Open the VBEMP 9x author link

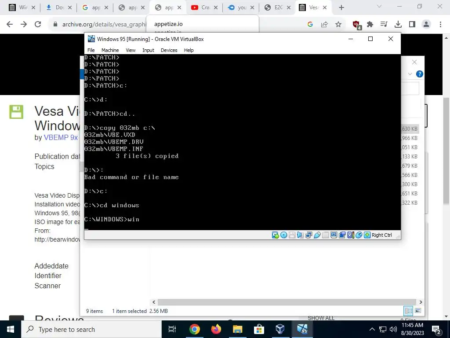click(61, 137)
